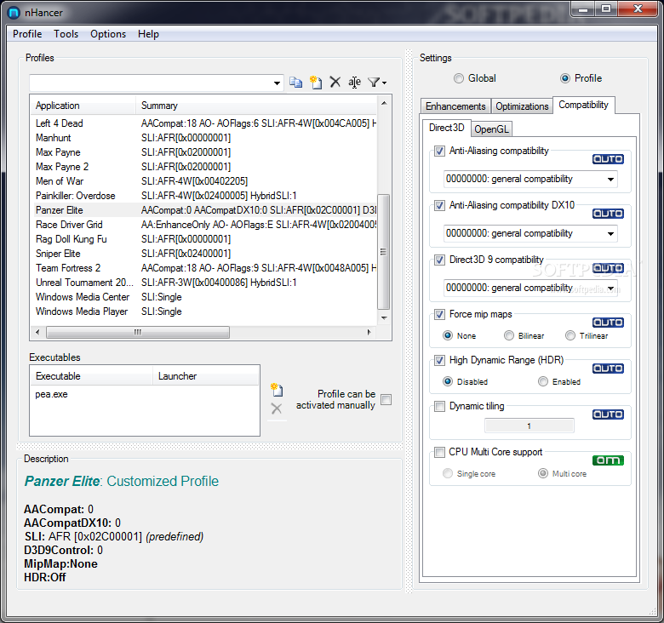Click the rename profile icon
Image resolution: width=664 pixels, height=623 pixels.
[x=354, y=82]
